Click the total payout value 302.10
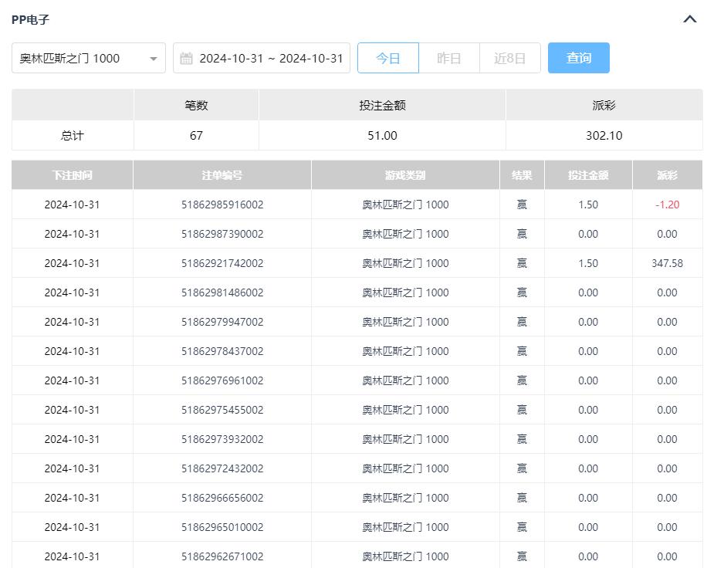Image resolution: width=707 pixels, height=568 pixels. [x=604, y=136]
